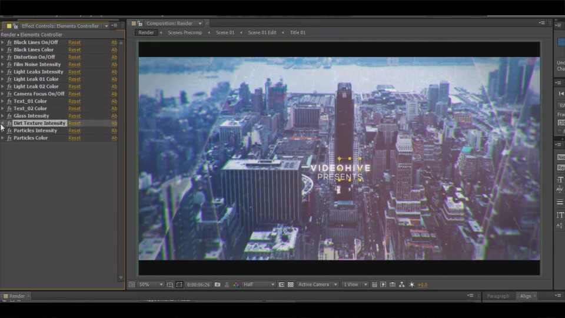Expand the Light Leak 01 Color effect
Viewport: 565px width, 318px height.
click(2, 79)
